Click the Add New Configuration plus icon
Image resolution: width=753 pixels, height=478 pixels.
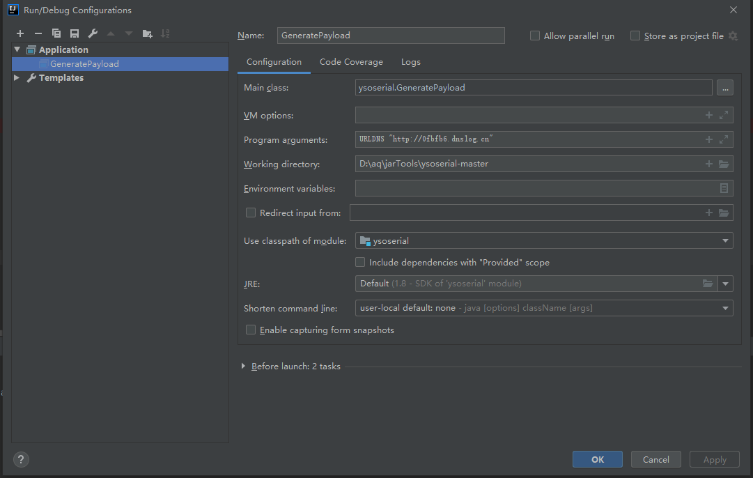[x=20, y=33]
